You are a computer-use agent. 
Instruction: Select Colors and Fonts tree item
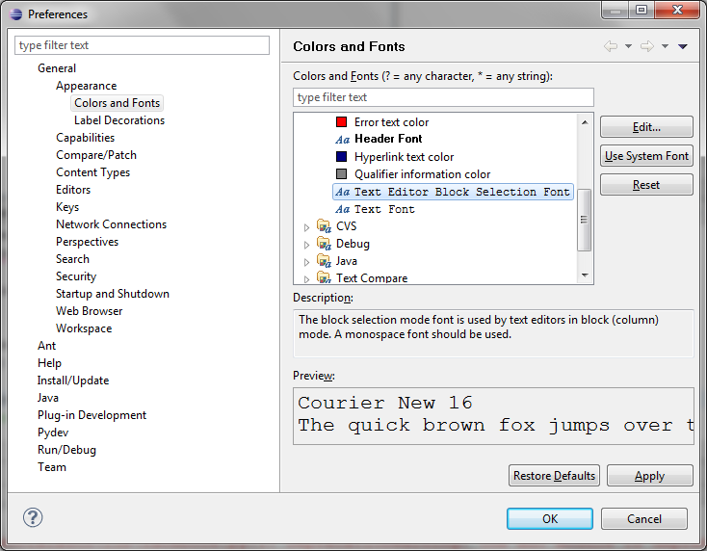pos(117,103)
